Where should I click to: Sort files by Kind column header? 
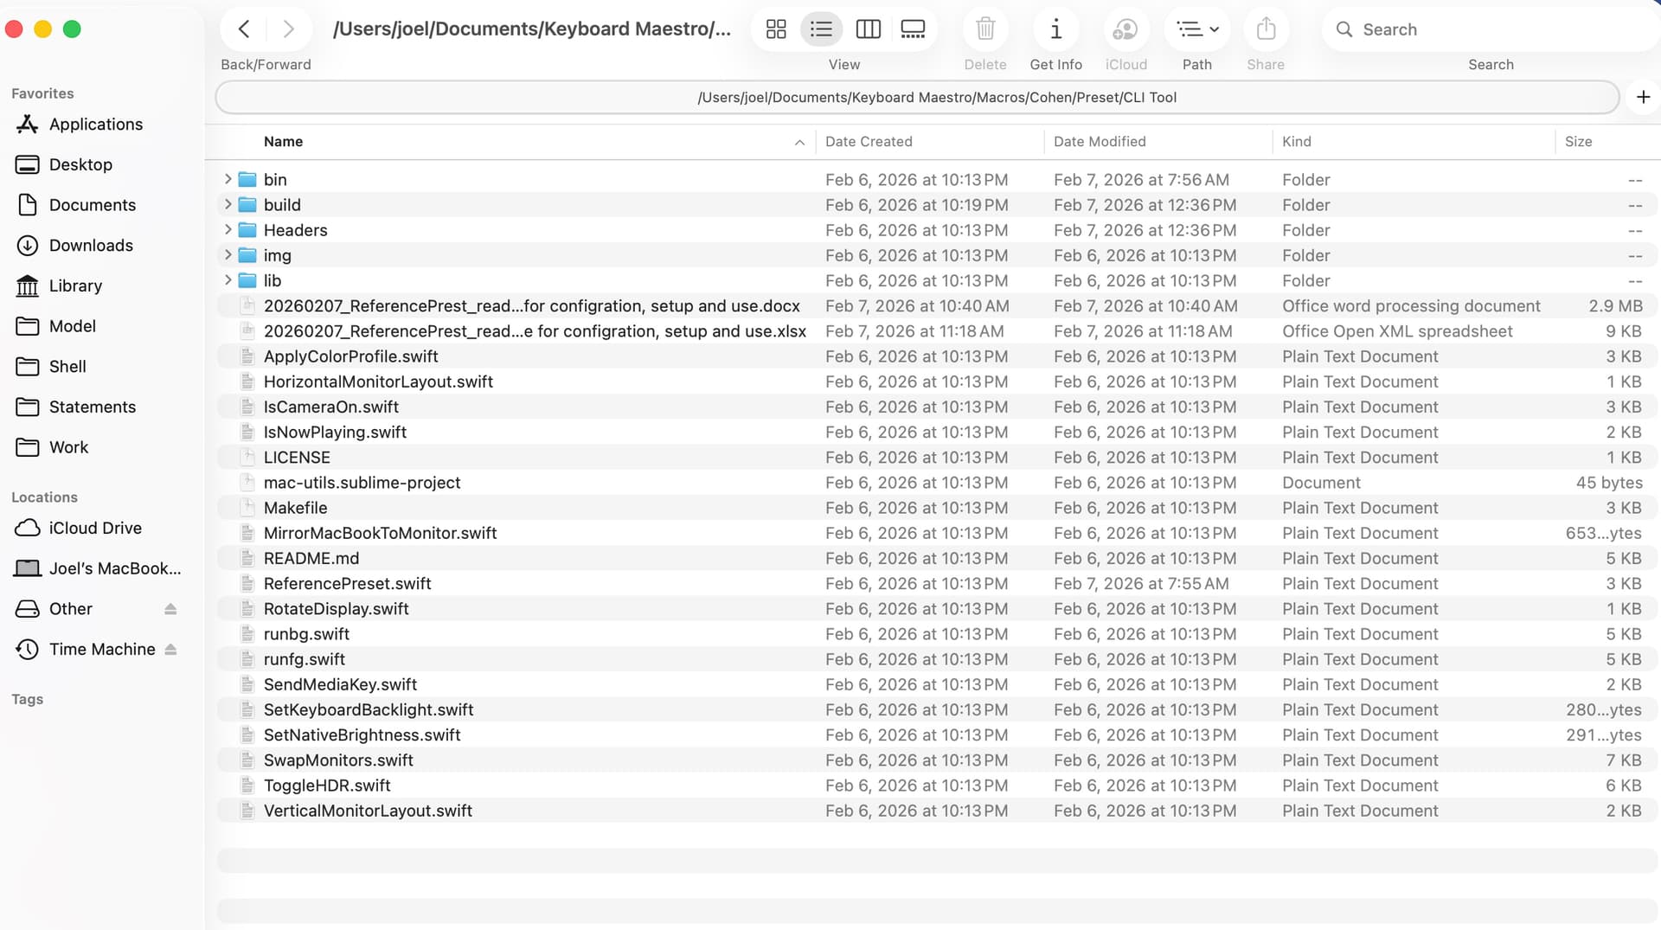[x=1296, y=142]
